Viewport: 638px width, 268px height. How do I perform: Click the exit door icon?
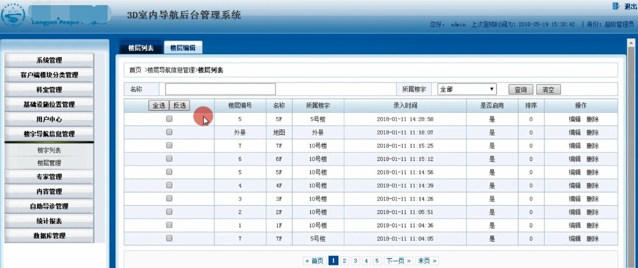(x=616, y=6)
